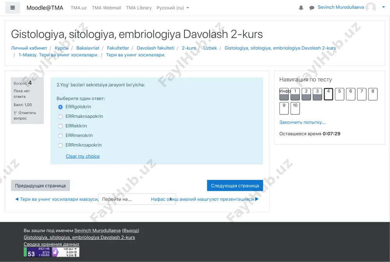This screenshot has width=390, height=262.
Task: Open Davolash fakulteti breadcrumb
Action: [156, 48]
